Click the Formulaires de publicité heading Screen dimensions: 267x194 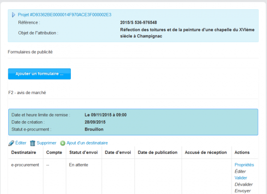pyautogui.click(x=30, y=52)
